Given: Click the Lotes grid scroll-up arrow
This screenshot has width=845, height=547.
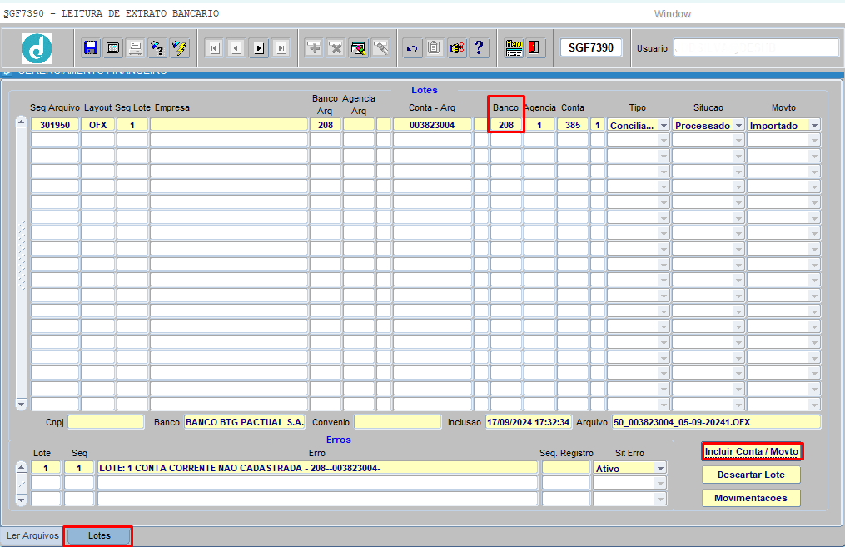Looking at the screenshot, I should click(x=21, y=122).
